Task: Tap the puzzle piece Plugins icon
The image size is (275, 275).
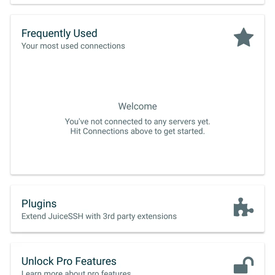Action: point(243,207)
